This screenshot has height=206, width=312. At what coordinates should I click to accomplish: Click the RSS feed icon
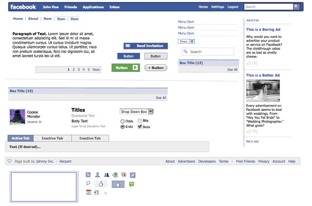[88, 174]
